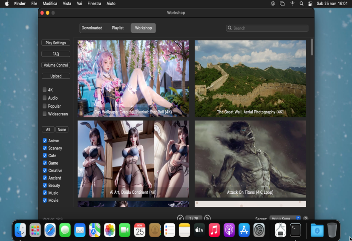Viewport: 352px width, 241px height.
Task: Tick the Widescreen filter checkbox
Action: (44, 114)
